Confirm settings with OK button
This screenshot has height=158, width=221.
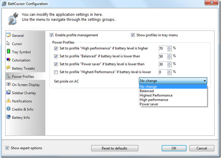[174, 148]
